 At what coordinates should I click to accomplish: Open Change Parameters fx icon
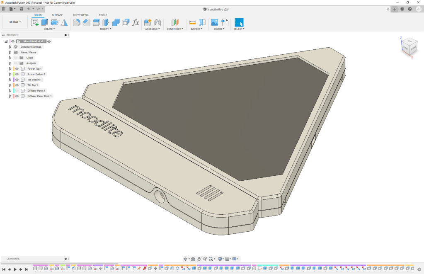pyautogui.click(x=136, y=22)
